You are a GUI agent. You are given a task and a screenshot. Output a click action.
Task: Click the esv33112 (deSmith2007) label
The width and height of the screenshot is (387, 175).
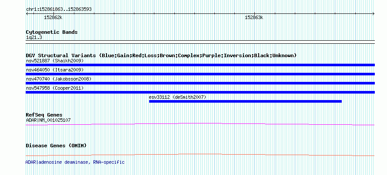click(177, 97)
